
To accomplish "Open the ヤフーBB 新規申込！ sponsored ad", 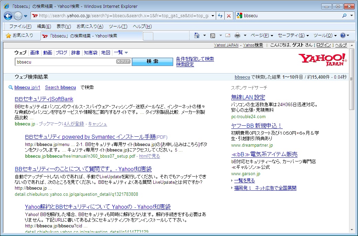I will 257,126.
